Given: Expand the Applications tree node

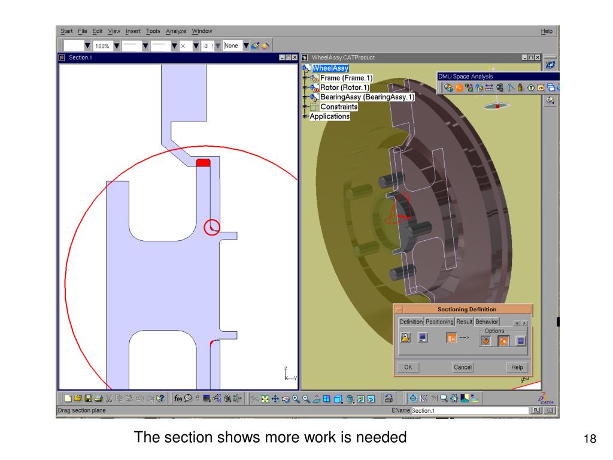Looking at the screenshot, I should click(305, 116).
